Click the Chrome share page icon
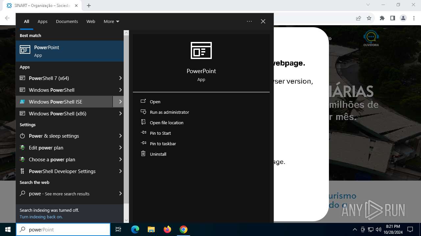The image size is (421, 236). [359, 18]
